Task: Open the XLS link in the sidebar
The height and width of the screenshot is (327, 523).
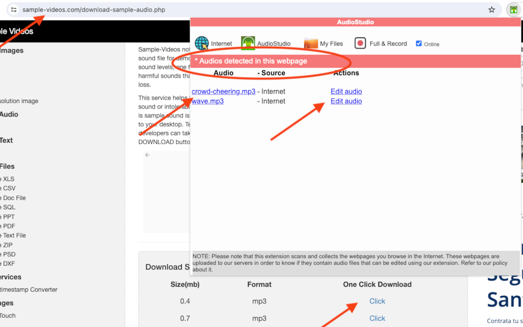Action: (x=7, y=179)
